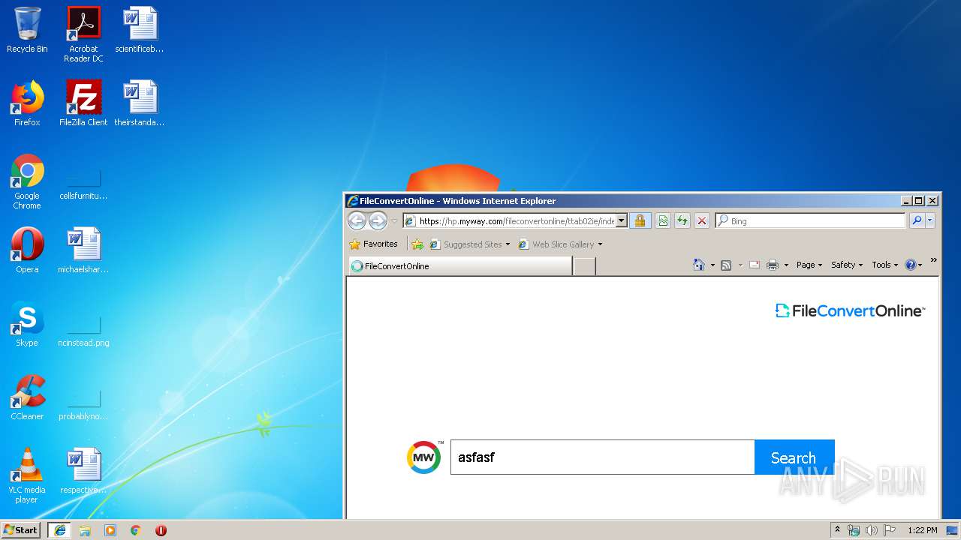Viewport: 961px width, 540px height.
Task: Select Google Chrome desktop shortcut
Action: tap(27, 181)
